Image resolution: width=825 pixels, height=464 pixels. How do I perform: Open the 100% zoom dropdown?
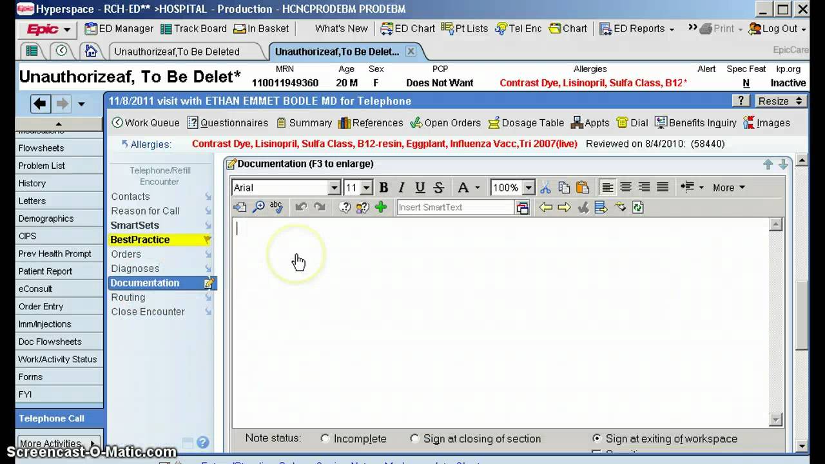pyautogui.click(x=529, y=188)
